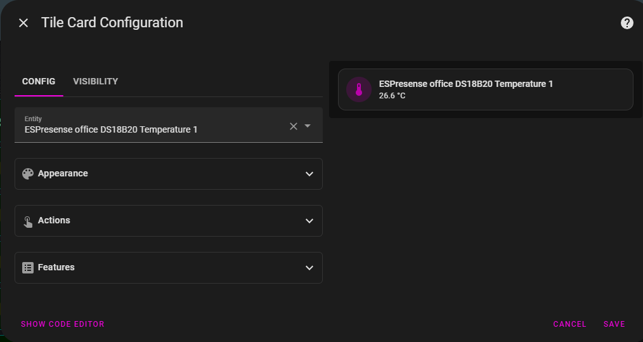Click the Tile Card Configuration title text
The width and height of the screenshot is (643, 342).
pyautogui.click(x=112, y=23)
